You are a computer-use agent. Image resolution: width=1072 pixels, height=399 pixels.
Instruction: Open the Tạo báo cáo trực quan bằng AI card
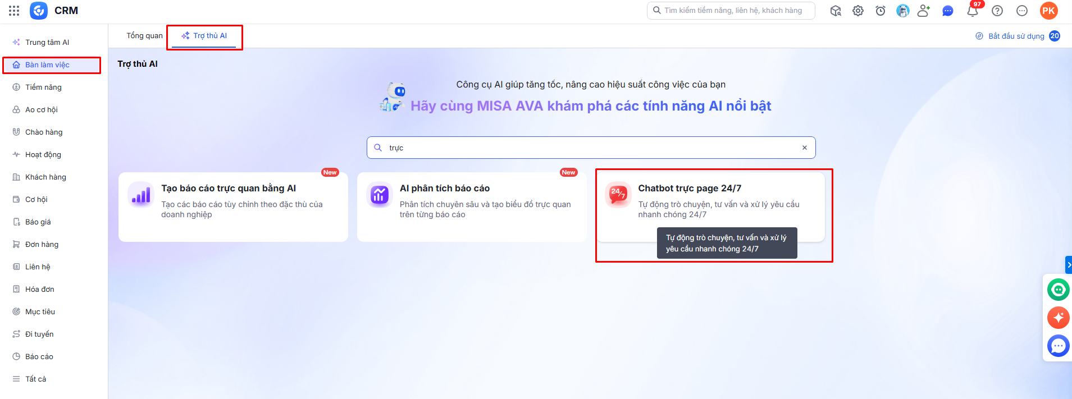(233, 207)
